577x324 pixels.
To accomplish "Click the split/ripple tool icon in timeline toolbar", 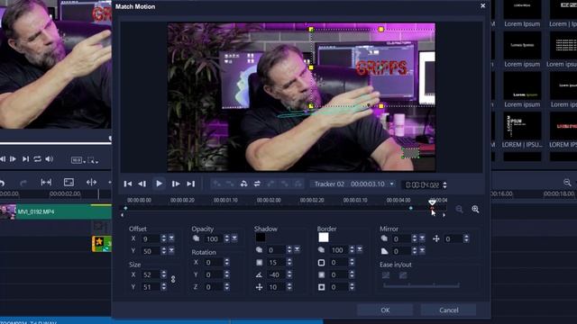I will tap(91, 182).
